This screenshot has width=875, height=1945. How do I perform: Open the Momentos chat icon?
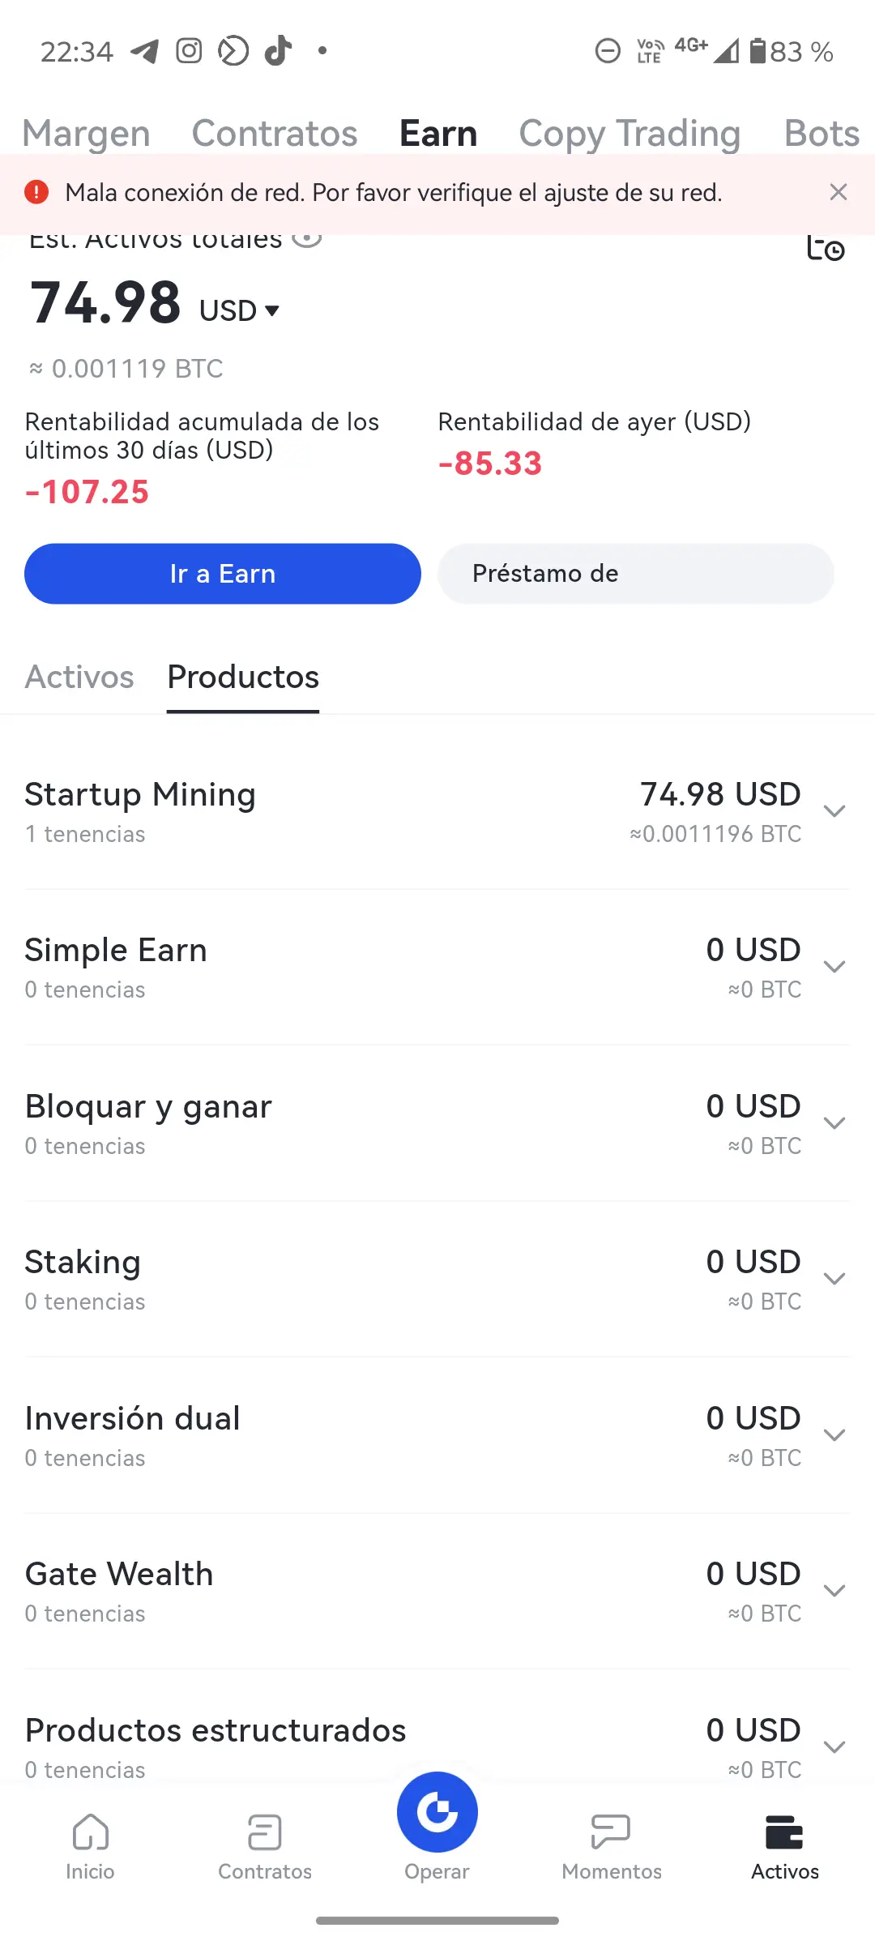[611, 1832]
